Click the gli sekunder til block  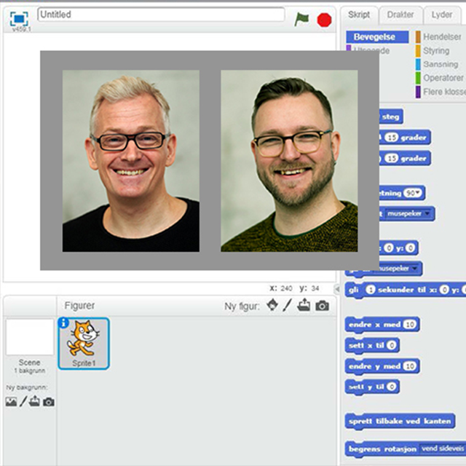(406, 290)
